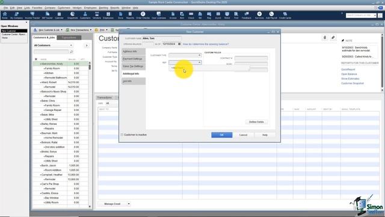
Task: Click down arrow of the customer list scrollbar
Action: pos(90,207)
